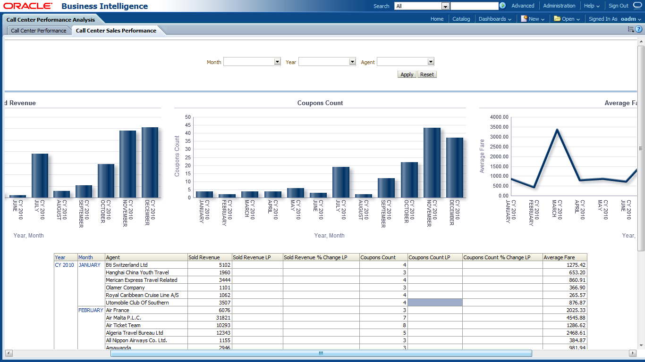Open the page options list icon
Screen dimensions: 645x362
coord(631,29)
